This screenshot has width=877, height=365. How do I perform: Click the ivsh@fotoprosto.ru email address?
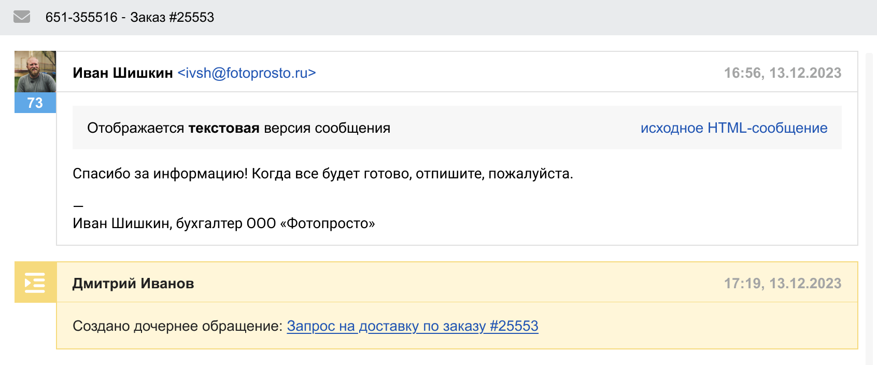[247, 73]
